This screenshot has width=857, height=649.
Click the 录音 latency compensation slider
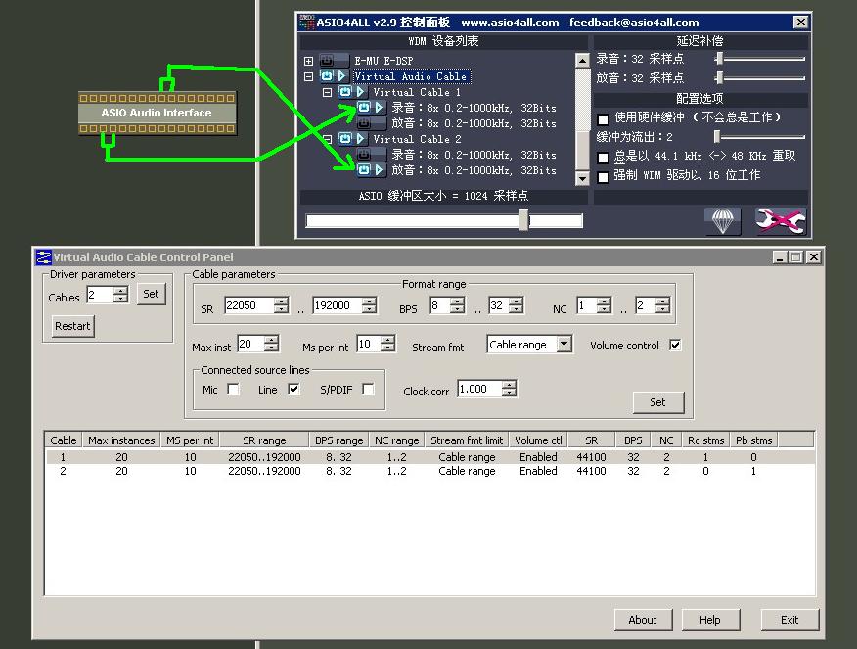[x=761, y=58]
